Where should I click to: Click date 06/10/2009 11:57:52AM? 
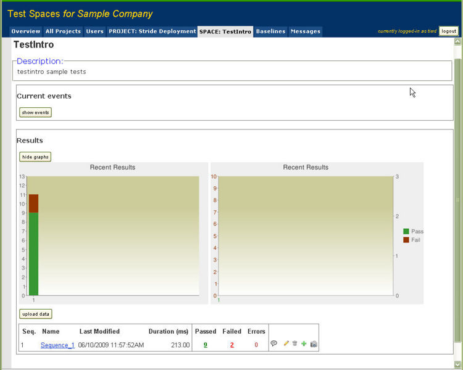tap(111, 345)
